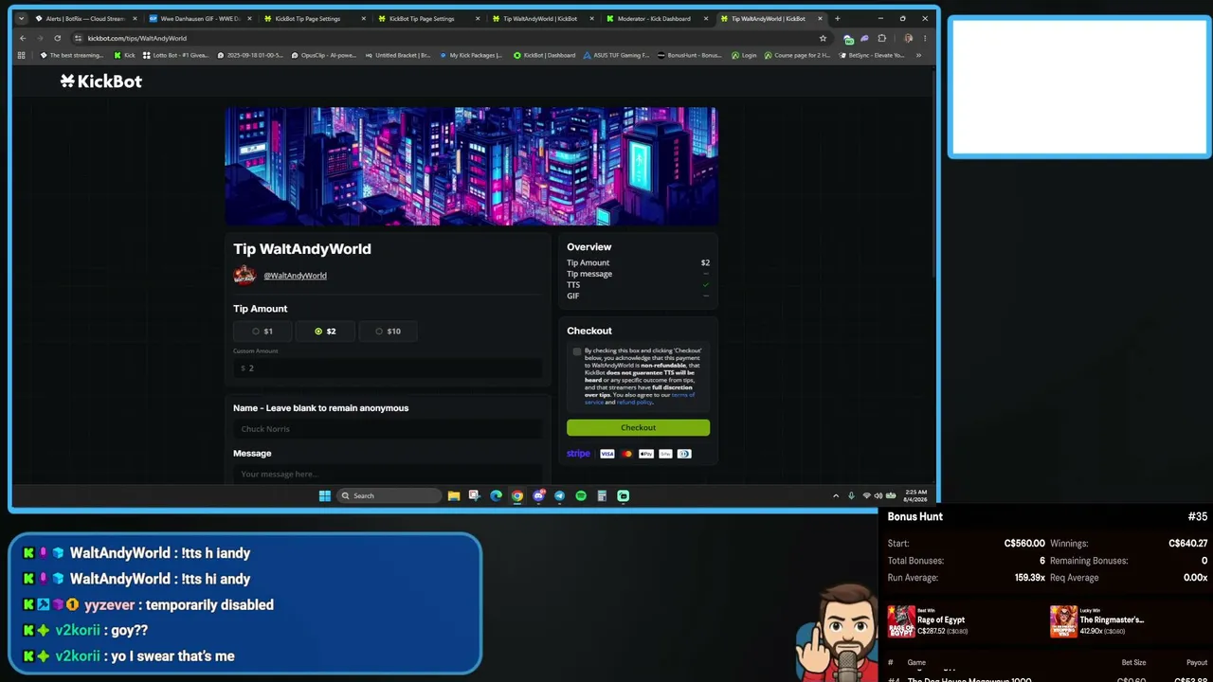Select the $10 tip amount option

(388, 332)
